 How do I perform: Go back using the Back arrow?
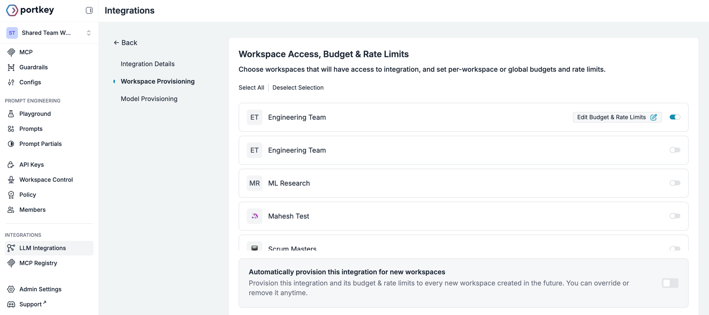(x=125, y=43)
